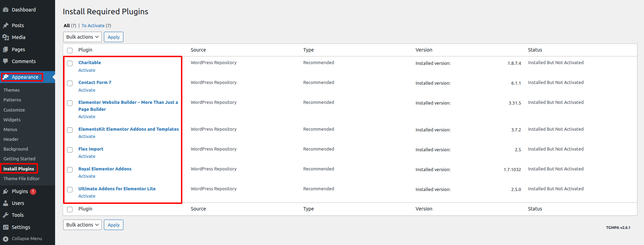
Task: Check the Charitable plugin checkbox
Action: (x=70, y=63)
